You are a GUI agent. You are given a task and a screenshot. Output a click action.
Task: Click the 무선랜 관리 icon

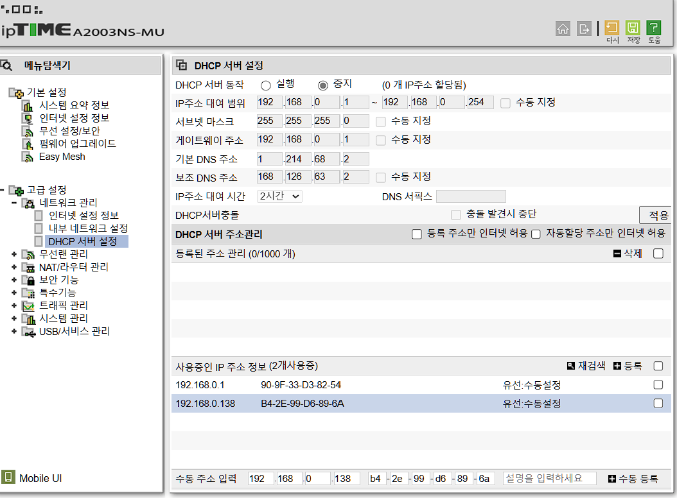28,255
